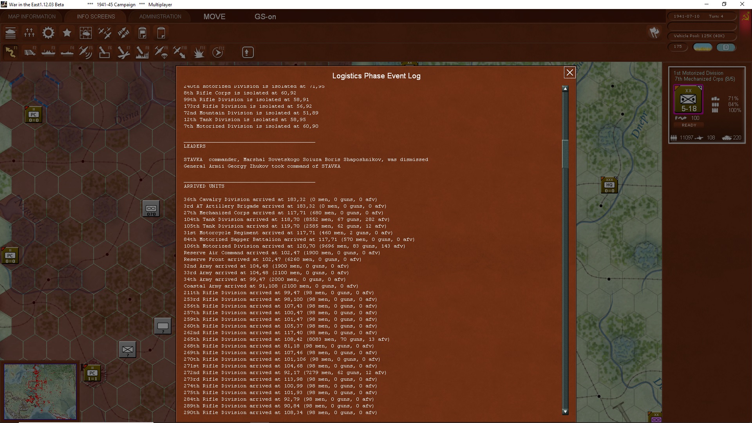752x423 pixels.
Task: Open the ADMINISTRATION tab
Action: 160,16
